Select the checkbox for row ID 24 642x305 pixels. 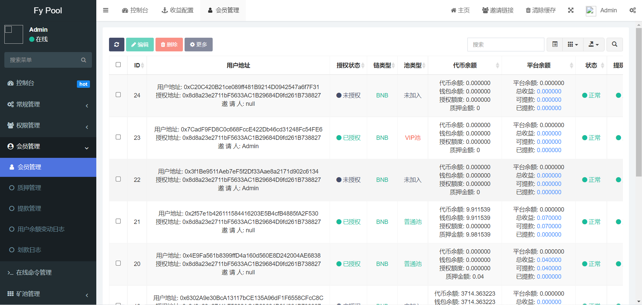tap(118, 95)
